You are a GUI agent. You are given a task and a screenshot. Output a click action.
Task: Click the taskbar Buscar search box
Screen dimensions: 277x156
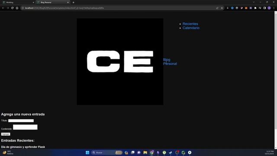107,153
